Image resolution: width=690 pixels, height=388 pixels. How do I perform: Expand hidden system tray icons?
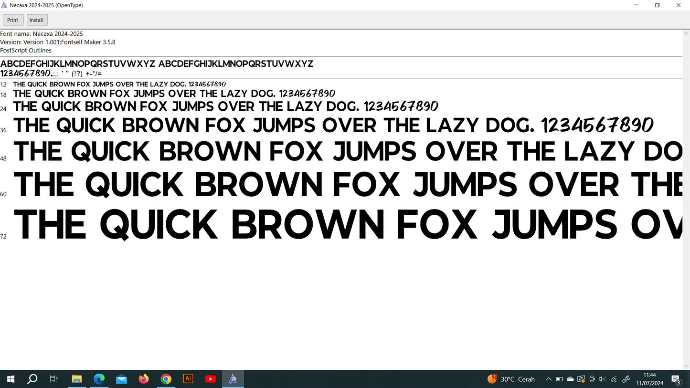pyautogui.click(x=549, y=379)
